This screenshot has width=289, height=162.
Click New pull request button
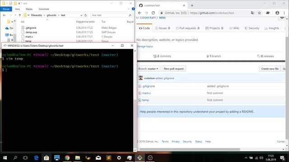(x=173, y=69)
